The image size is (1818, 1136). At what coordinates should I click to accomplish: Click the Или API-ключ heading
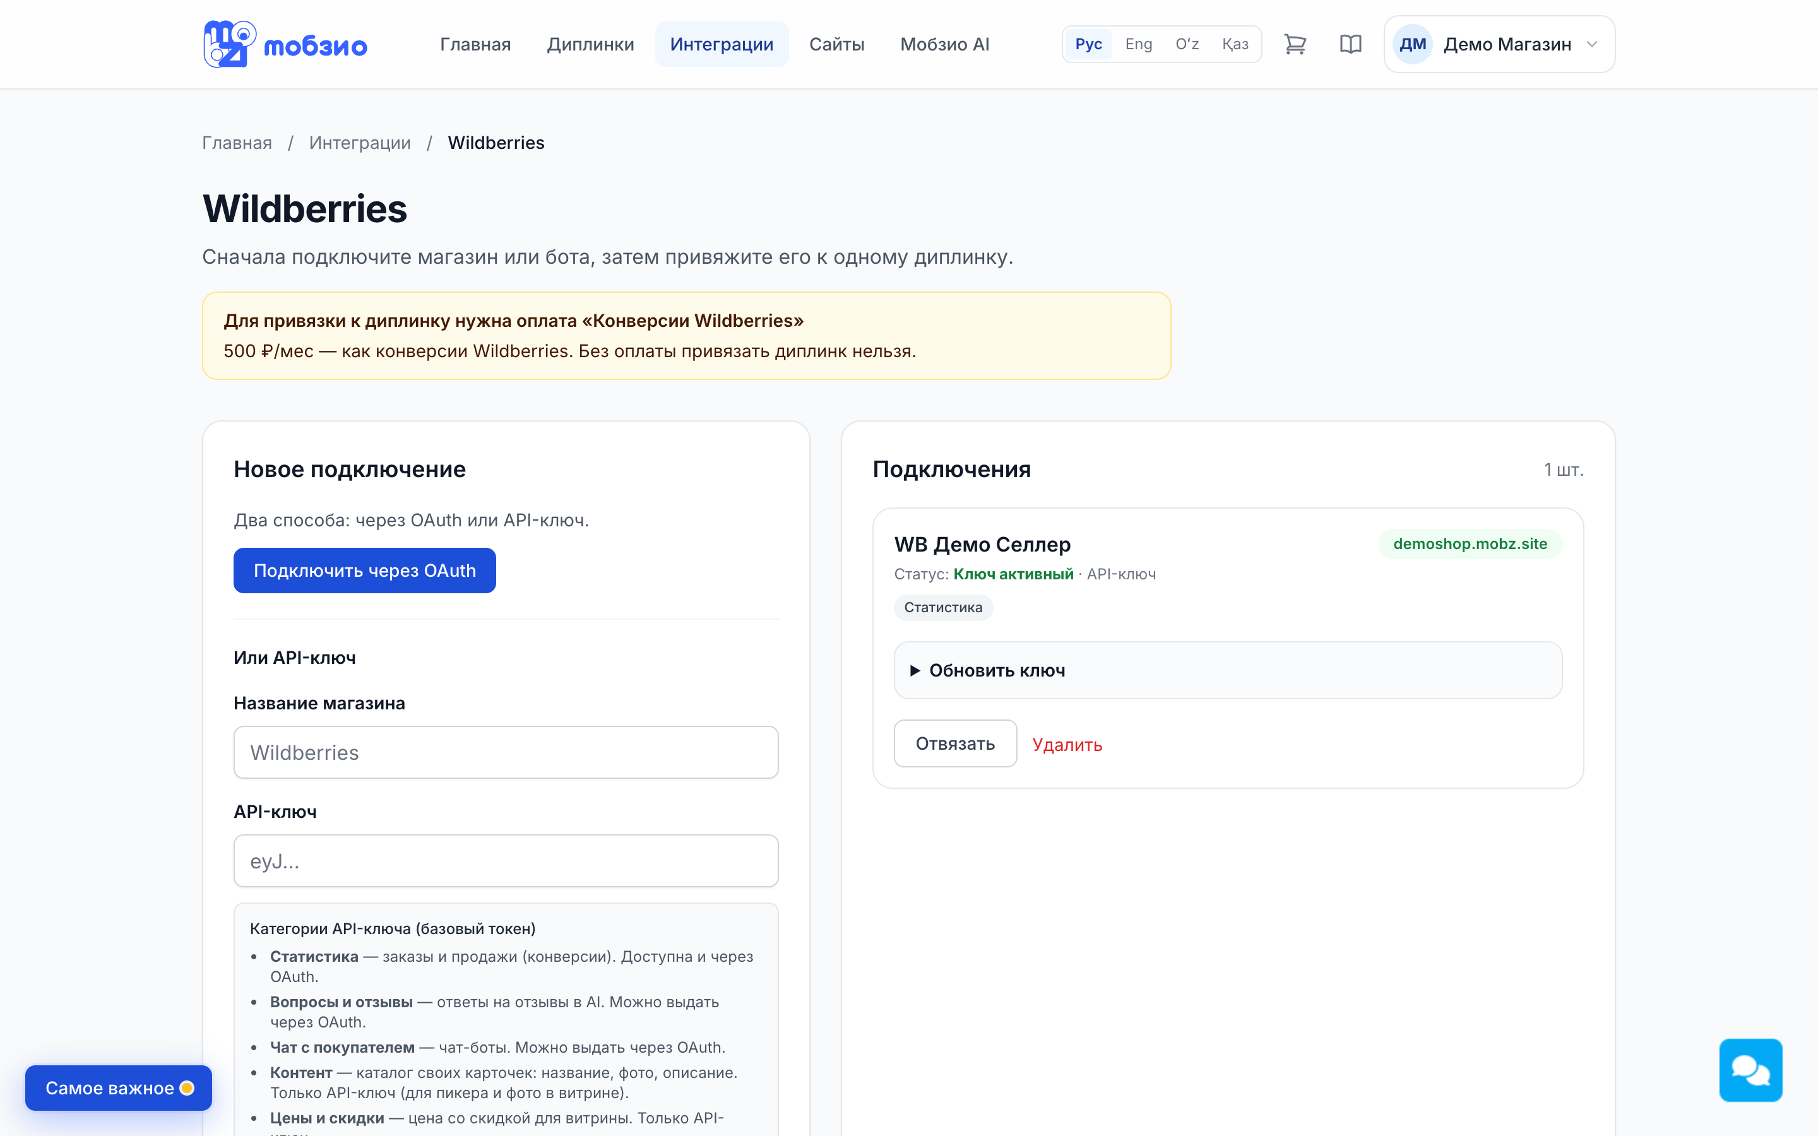(x=295, y=658)
